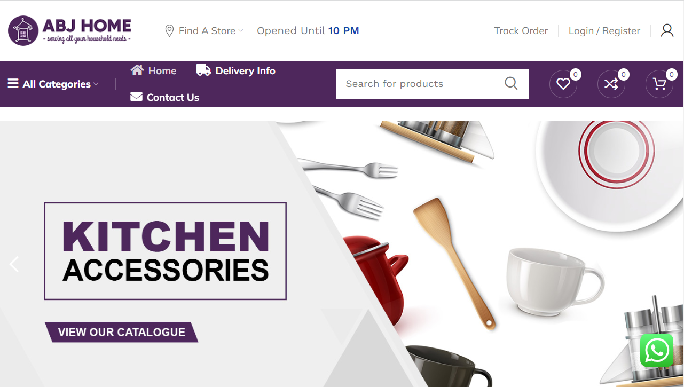Click the View Our Catalogue button
684x387 pixels.
(x=121, y=332)
